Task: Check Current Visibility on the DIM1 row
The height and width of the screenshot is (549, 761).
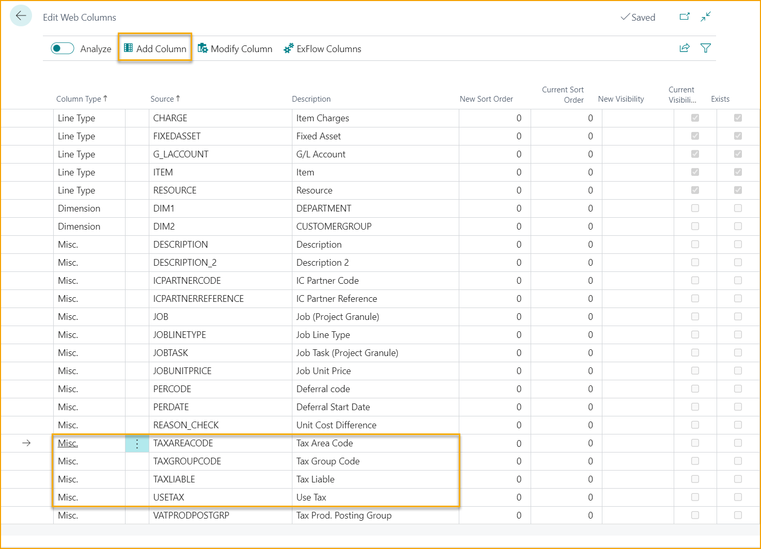Action: tap(695, 208)
